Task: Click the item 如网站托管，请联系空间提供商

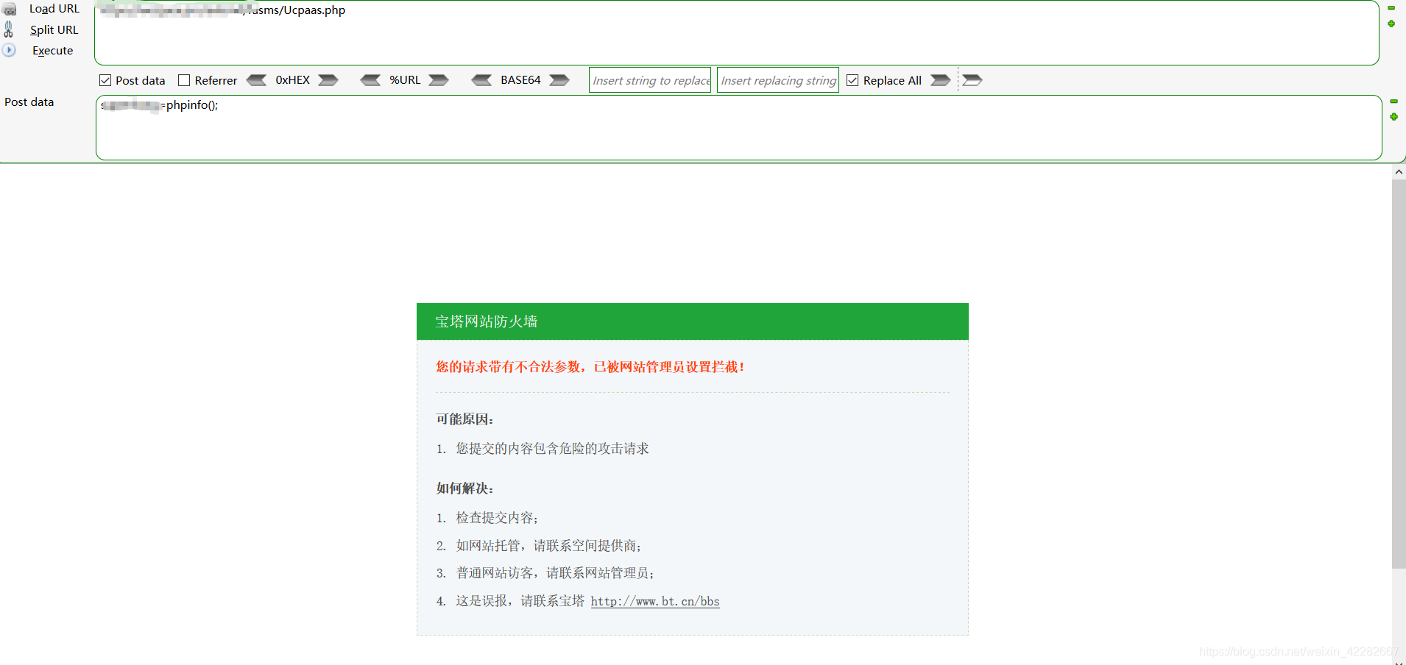Action: coord(549,546)
